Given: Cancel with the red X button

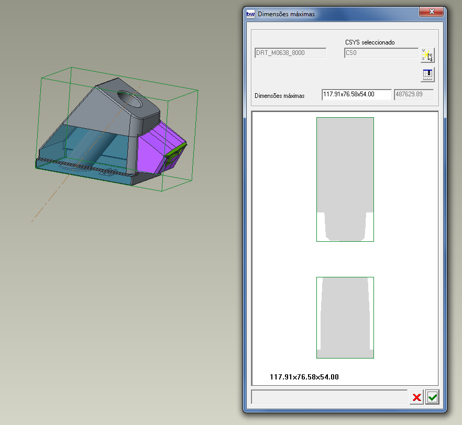Looking at the screenshot, I should click(416, 397).
